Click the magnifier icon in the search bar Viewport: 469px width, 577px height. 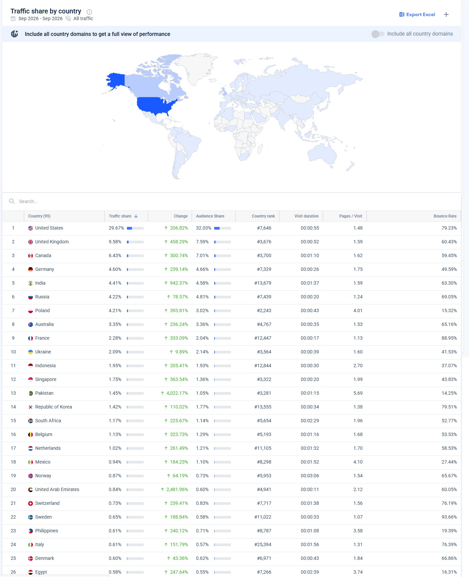pyautogui.click(x=12, y=201)
